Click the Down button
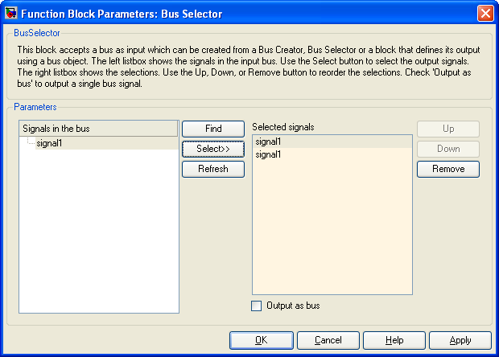The width and height of the screenshot is (499, 357). (448, 149)
